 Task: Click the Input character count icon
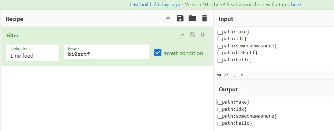(219, 75)
